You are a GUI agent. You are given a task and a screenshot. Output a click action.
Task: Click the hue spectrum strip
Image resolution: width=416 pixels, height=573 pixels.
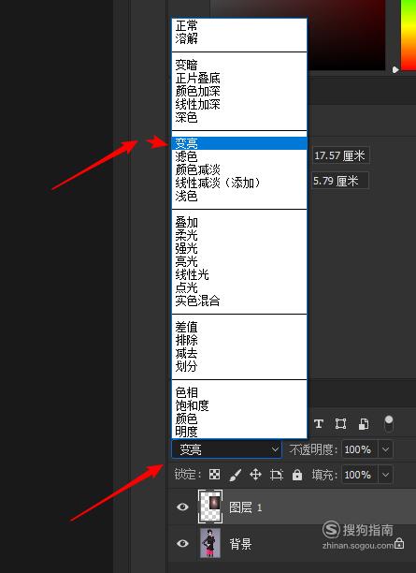tap(409, 35)
